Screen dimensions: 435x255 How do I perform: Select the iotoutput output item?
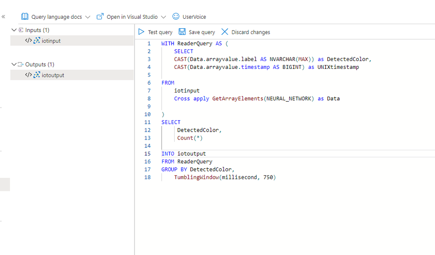tap(72, 75)
